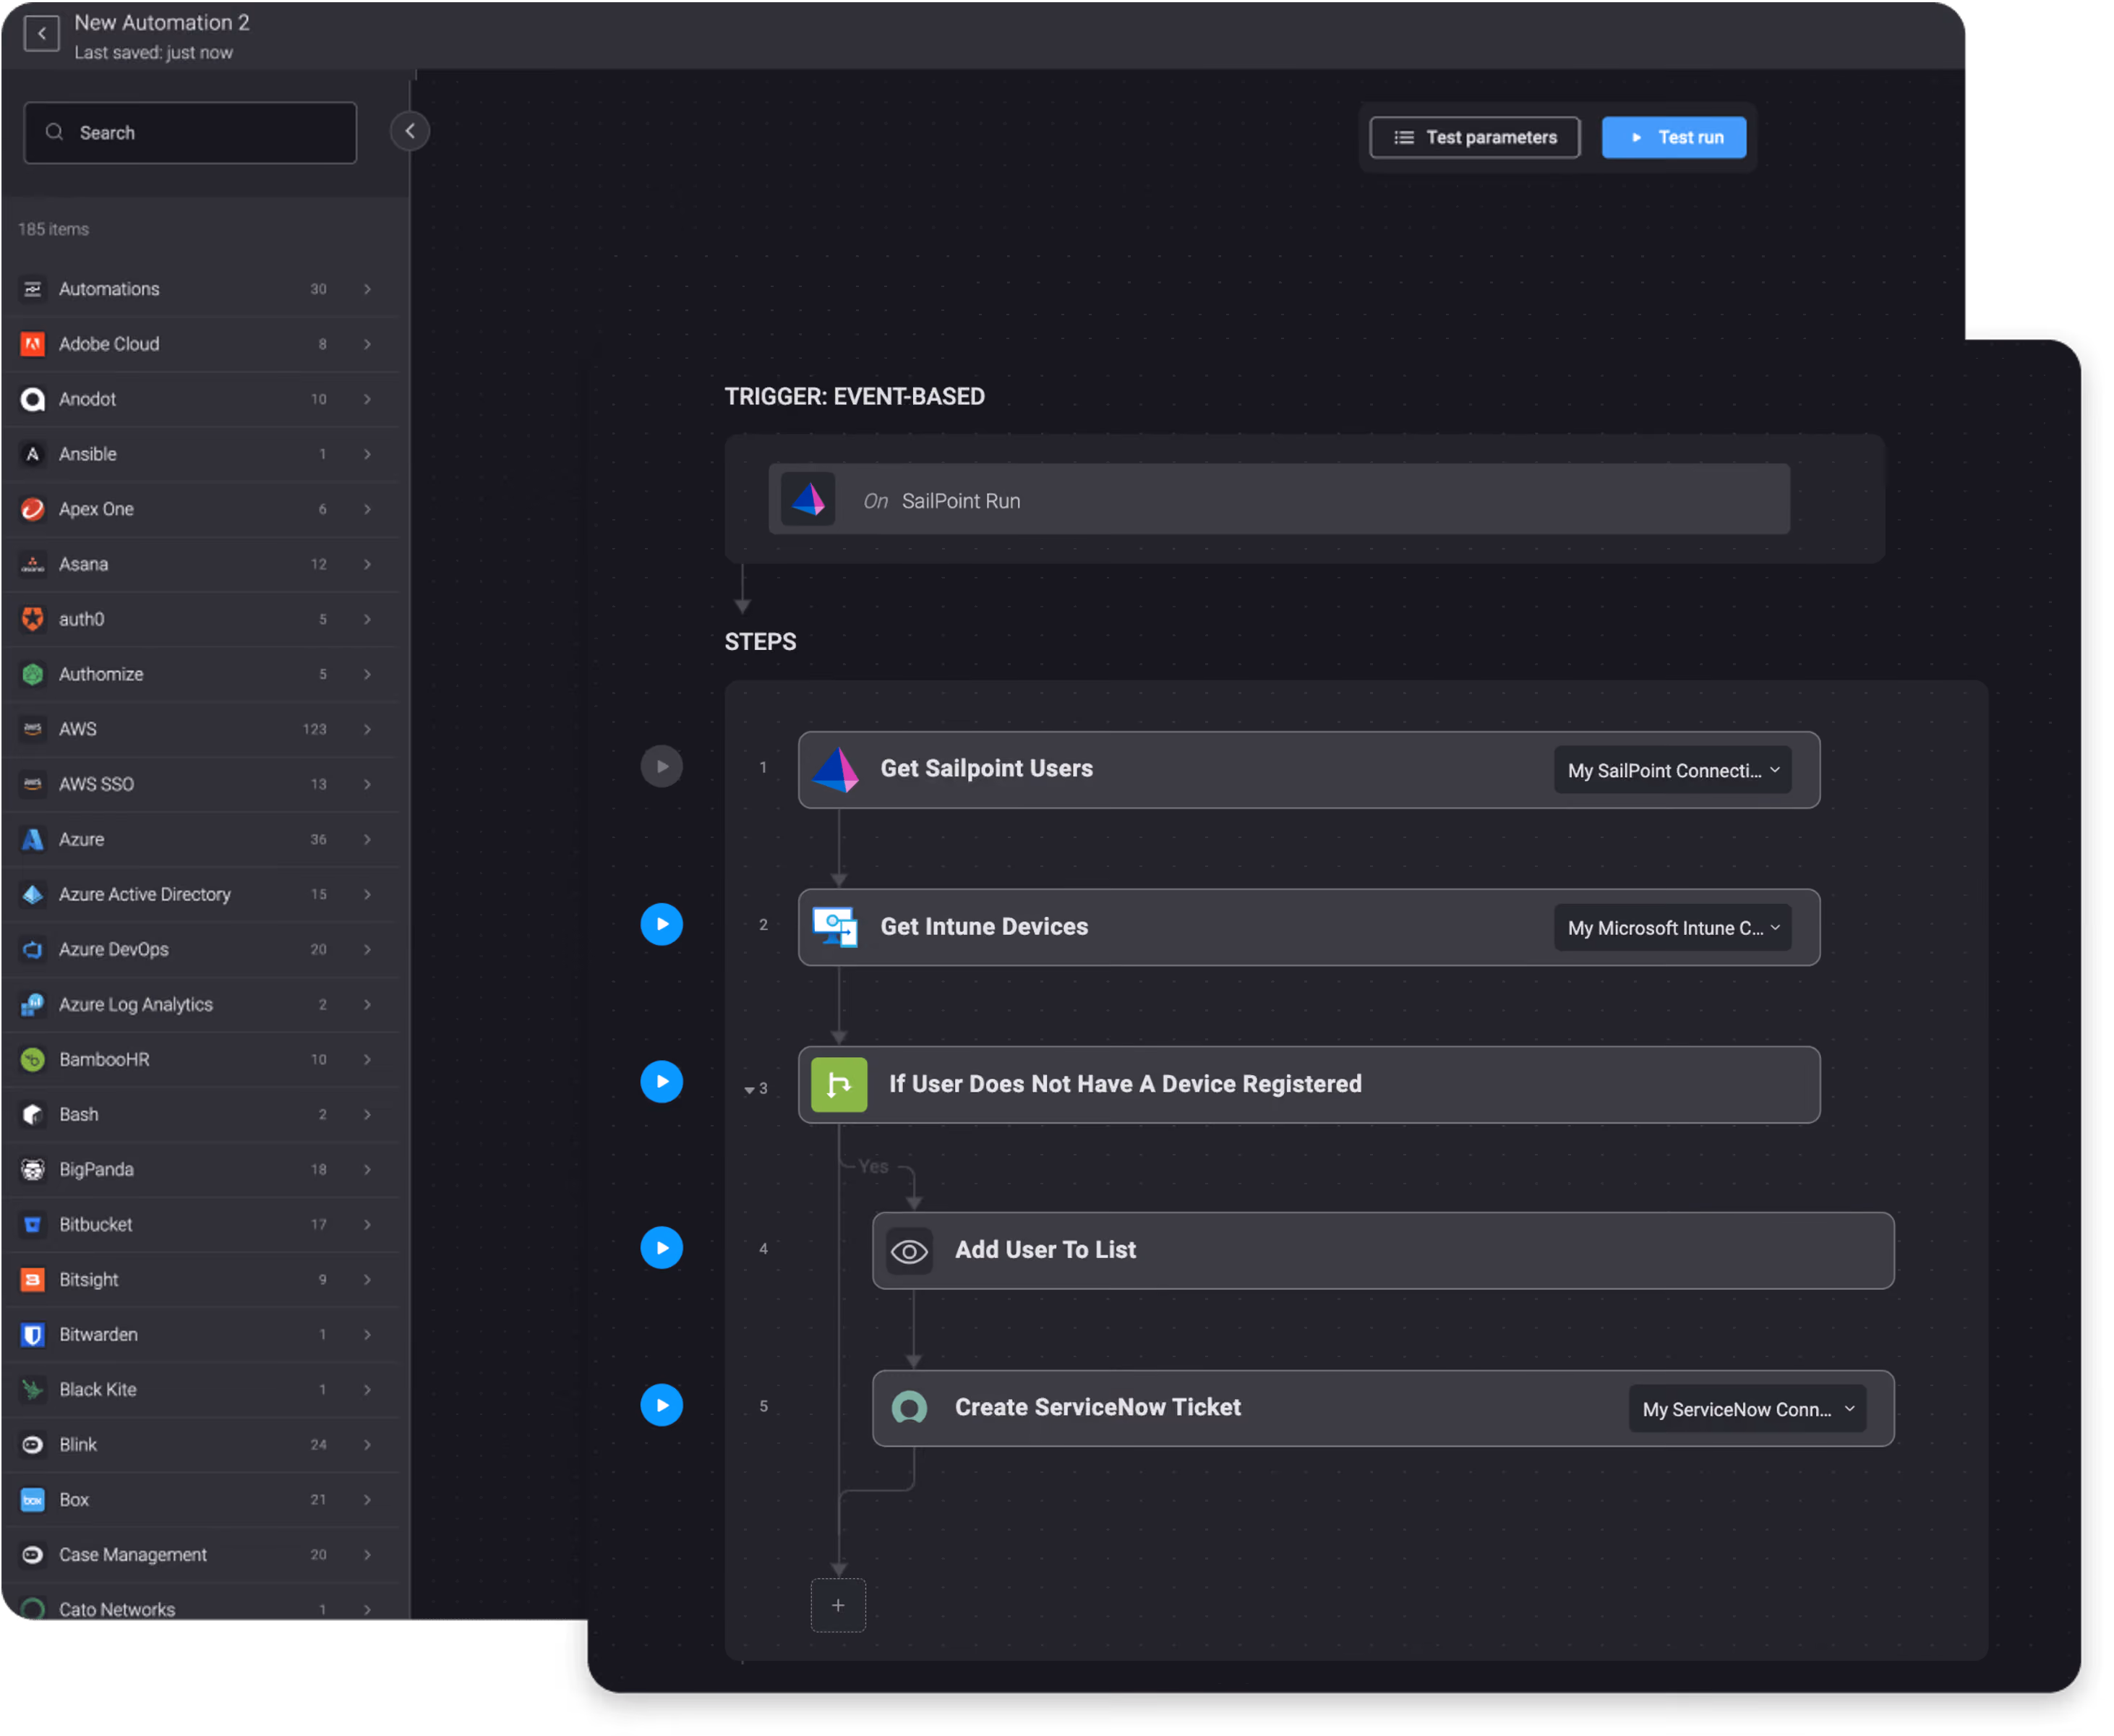
Task: Open the My ServiceNow connection dropdown
Action: pyautogui.click(x=1748, y=1409)
